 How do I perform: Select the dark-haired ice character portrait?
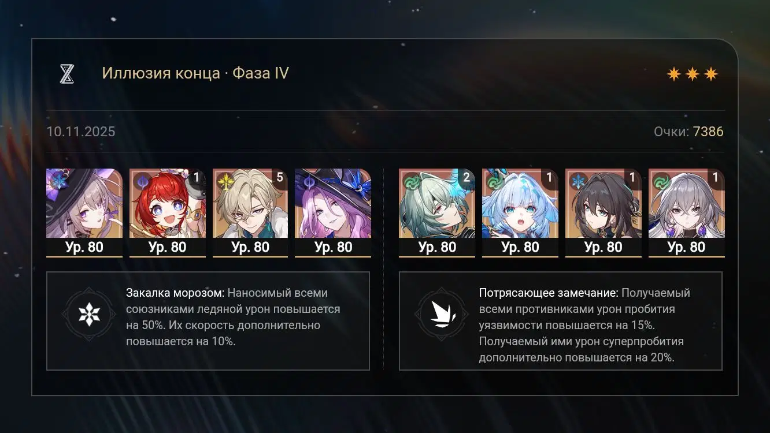pos(604,212)
